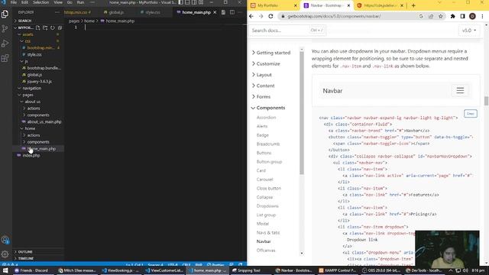
Task: Open the Dropdowns docs link
Action: (267, 206)
